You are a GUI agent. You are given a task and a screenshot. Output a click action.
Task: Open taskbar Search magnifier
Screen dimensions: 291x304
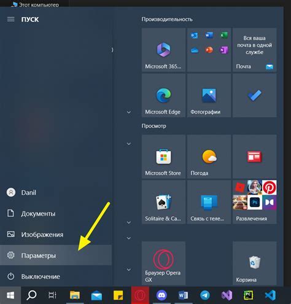coord(31,295)
